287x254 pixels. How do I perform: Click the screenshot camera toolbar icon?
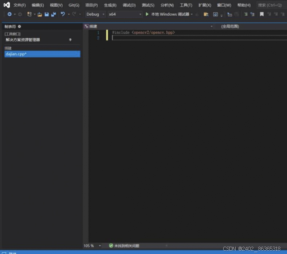[x=216, y=14]
